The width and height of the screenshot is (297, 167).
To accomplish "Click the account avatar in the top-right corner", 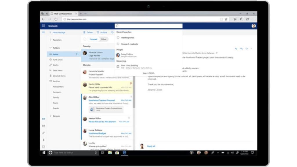I will [253, 26].
